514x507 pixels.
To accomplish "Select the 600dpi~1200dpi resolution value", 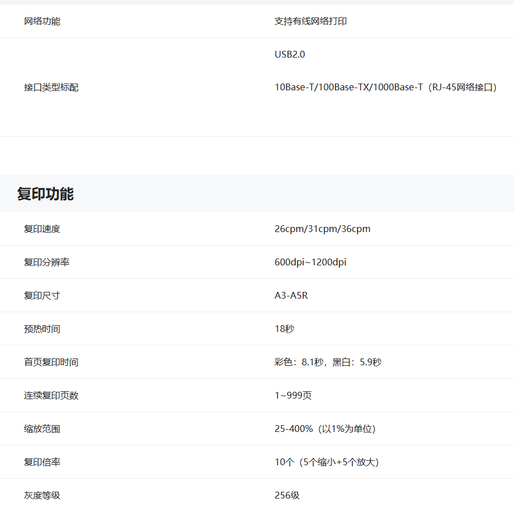I will (x=310, y=263).
